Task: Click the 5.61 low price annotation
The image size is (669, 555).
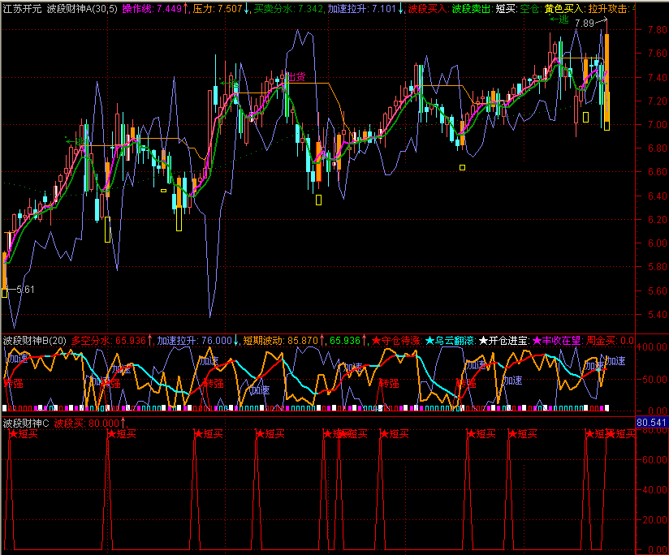Action: [x=24, y=290]
